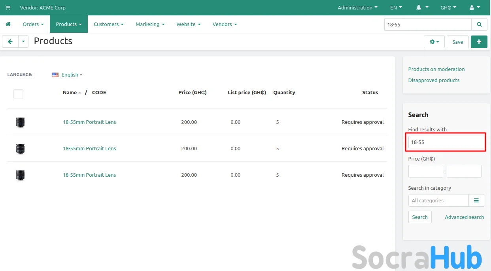The width and height of the screenshot is (491, 271).
Task: Click the first lens product thumbnail
Action: click(20, 122)
